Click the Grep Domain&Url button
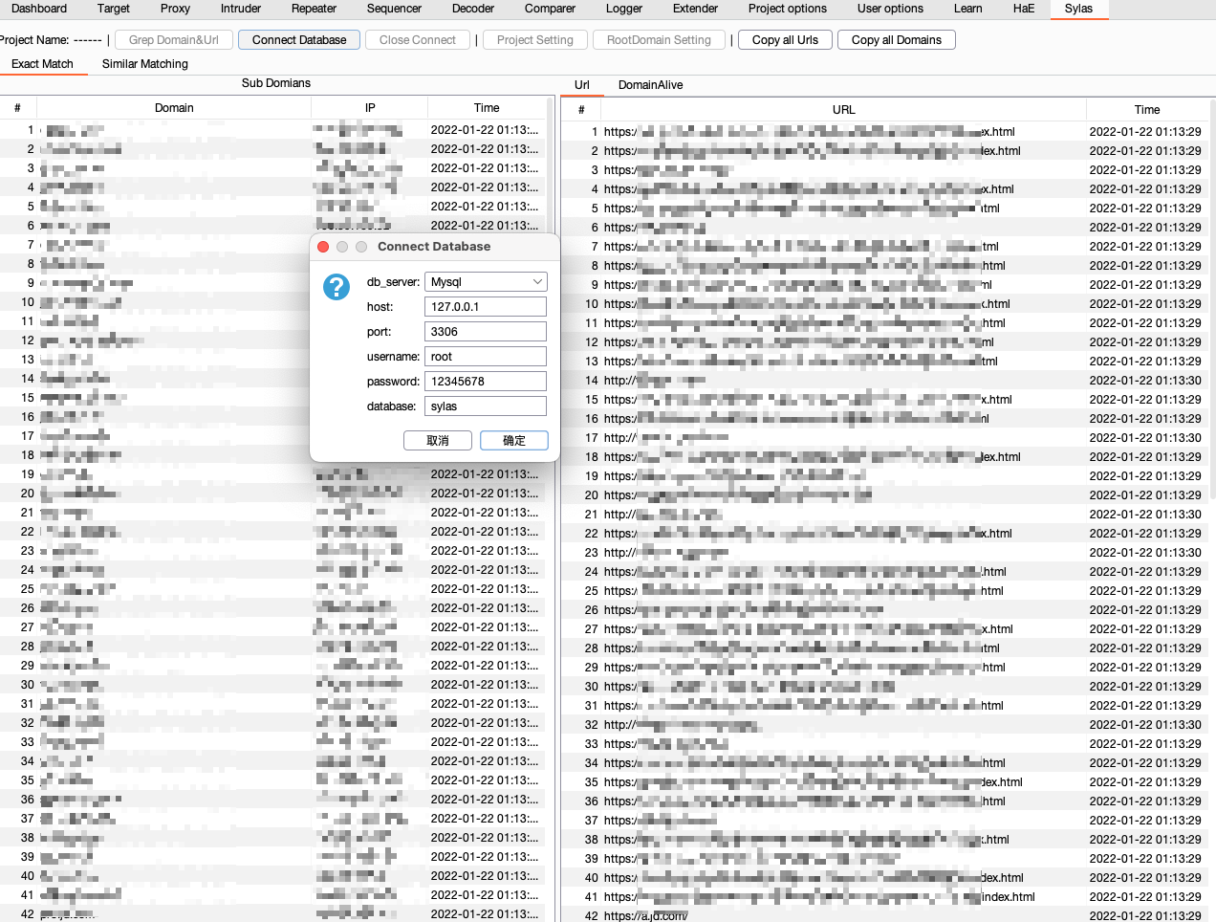This screenshot has height=922, width=1216. coord(174,40)
